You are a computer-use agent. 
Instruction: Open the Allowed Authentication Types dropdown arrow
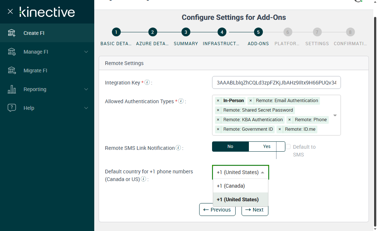(x=335, y=115)
